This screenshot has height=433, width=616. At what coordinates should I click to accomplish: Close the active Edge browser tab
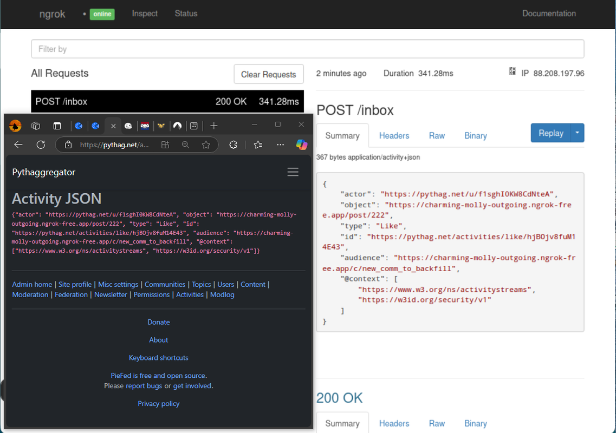pyautogui.click(x=113, y=126)
